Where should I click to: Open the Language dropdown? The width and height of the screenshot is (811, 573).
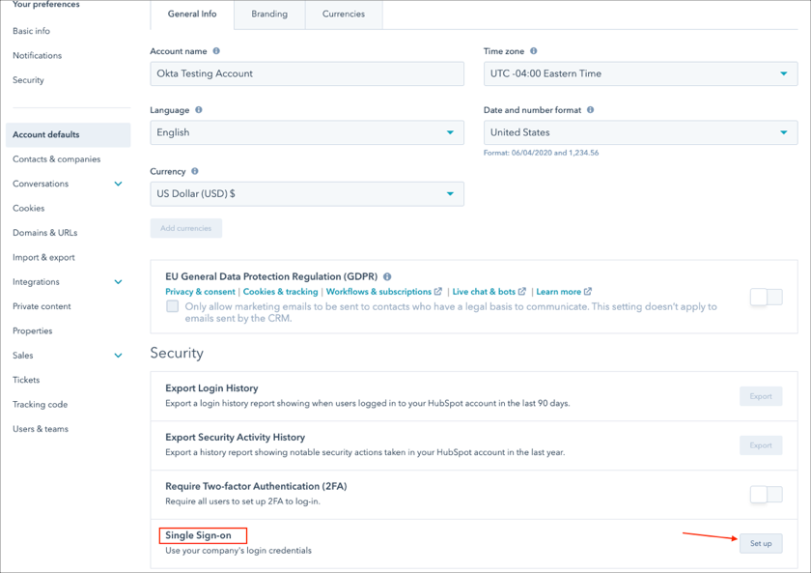[307, 132]
